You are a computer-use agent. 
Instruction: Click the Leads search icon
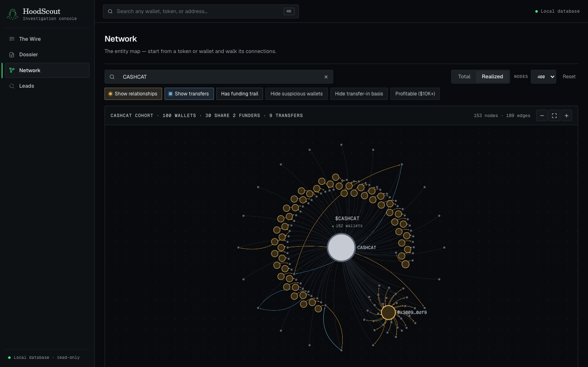12,86
